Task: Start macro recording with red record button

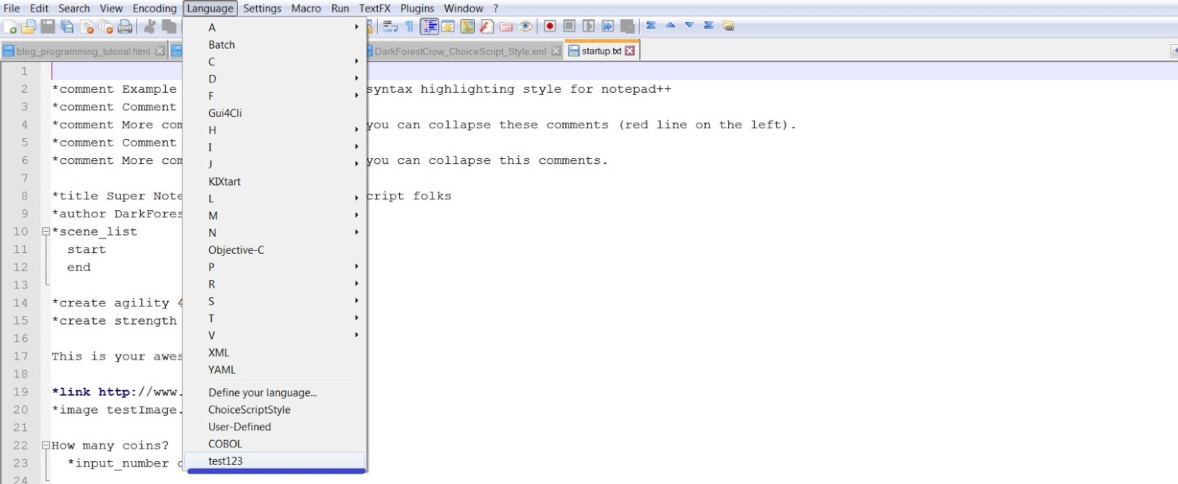Action: (x=550, y=26)
